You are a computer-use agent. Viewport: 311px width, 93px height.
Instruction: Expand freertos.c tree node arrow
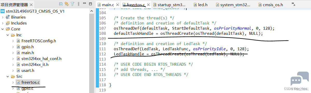[13, 82]
